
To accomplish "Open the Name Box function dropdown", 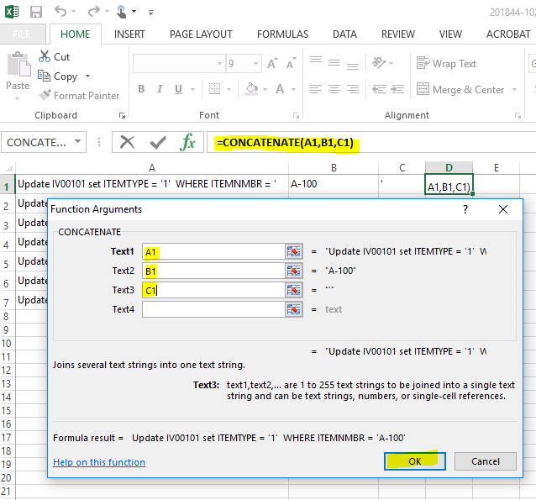I will coord(79,142).
